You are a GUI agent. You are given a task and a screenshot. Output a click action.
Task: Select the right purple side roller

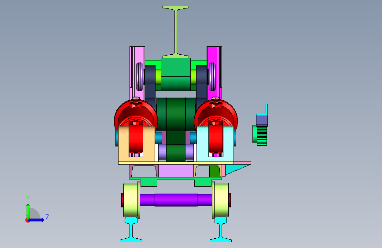[212, 77]
